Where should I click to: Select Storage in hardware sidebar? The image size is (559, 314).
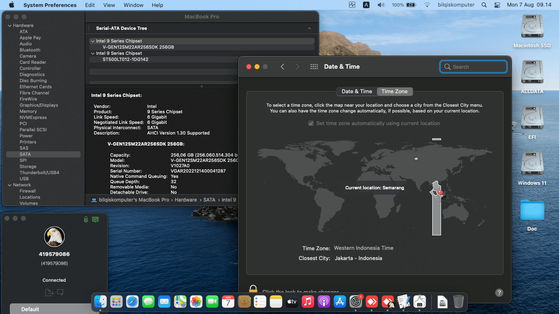click(28, 166)
